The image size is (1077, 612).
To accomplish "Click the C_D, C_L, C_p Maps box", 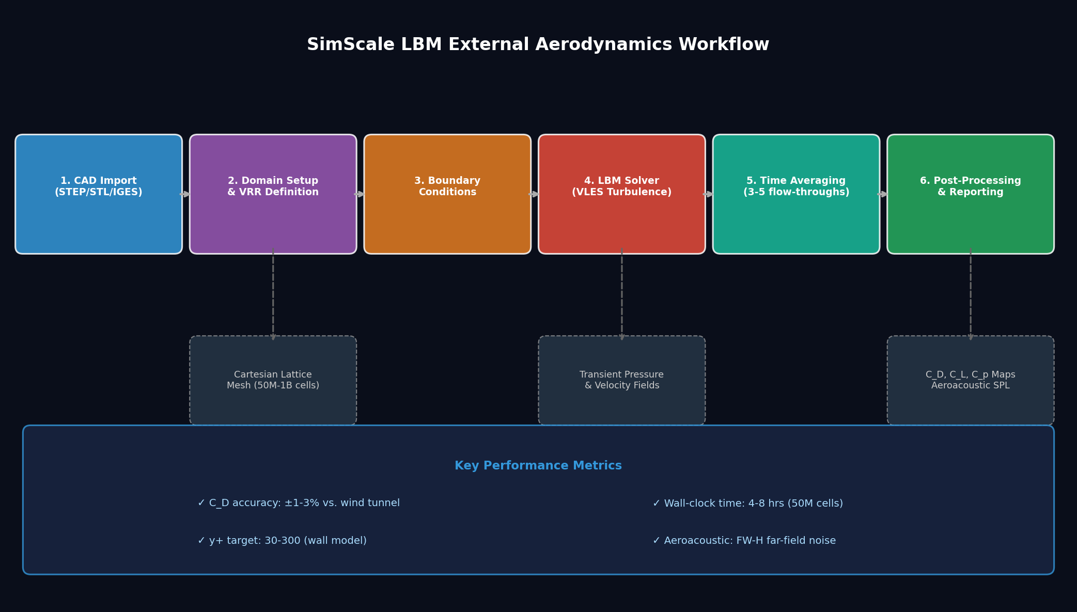I will point(971,381).
